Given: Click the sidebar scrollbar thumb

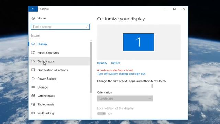Looking at the screenshot, I should click(91, 68).
